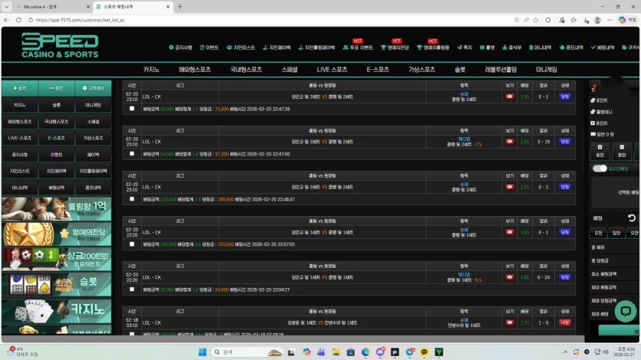Check the checkbox for the first bet record
Screen dimensions: 641x360
(x=132, y=109)
